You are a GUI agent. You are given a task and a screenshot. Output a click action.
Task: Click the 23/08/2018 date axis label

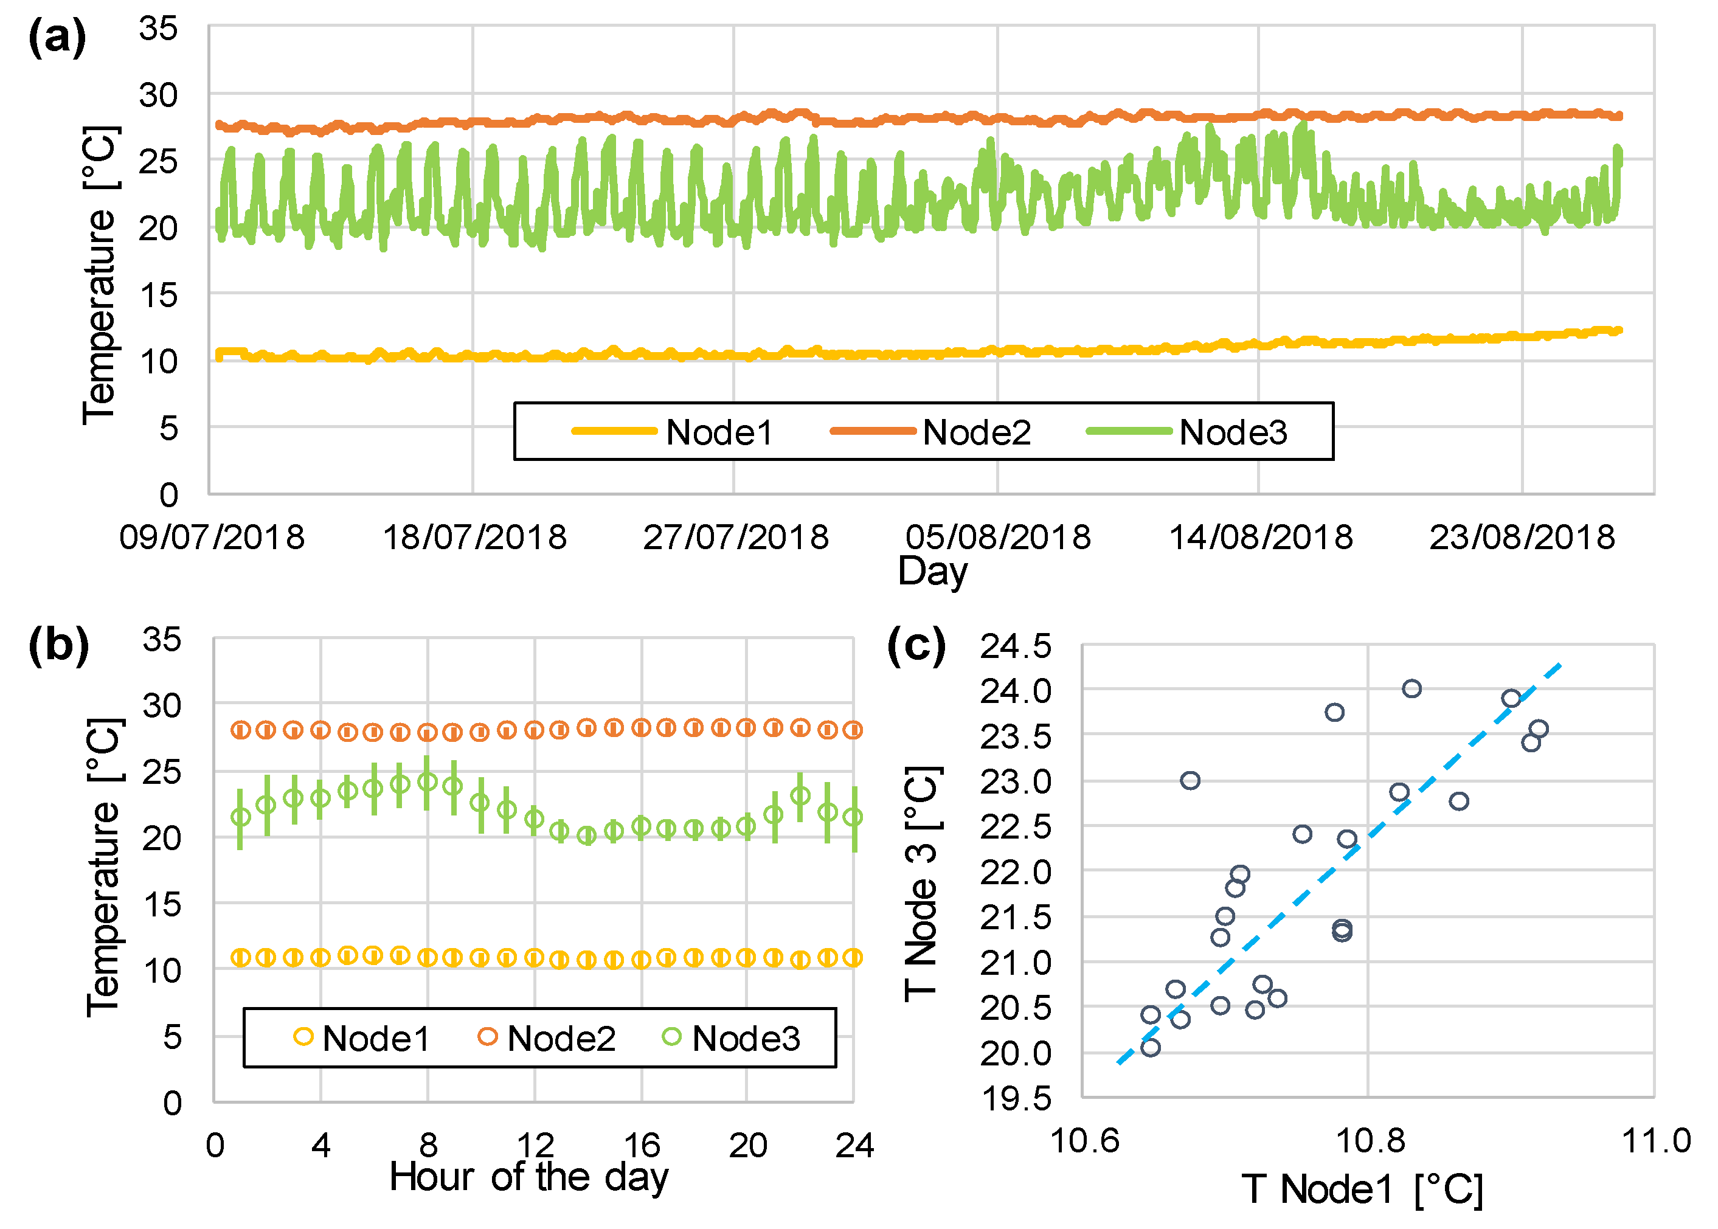1522,538
